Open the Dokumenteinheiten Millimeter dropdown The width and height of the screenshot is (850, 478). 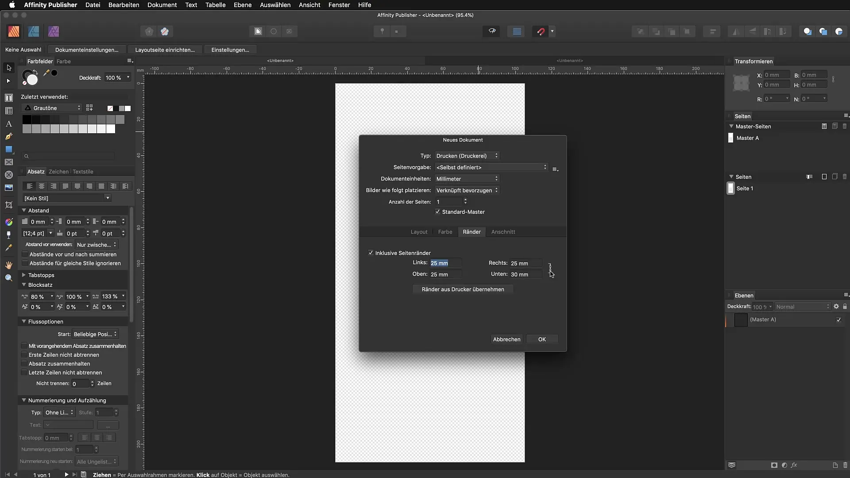click(x=467, y=179)
